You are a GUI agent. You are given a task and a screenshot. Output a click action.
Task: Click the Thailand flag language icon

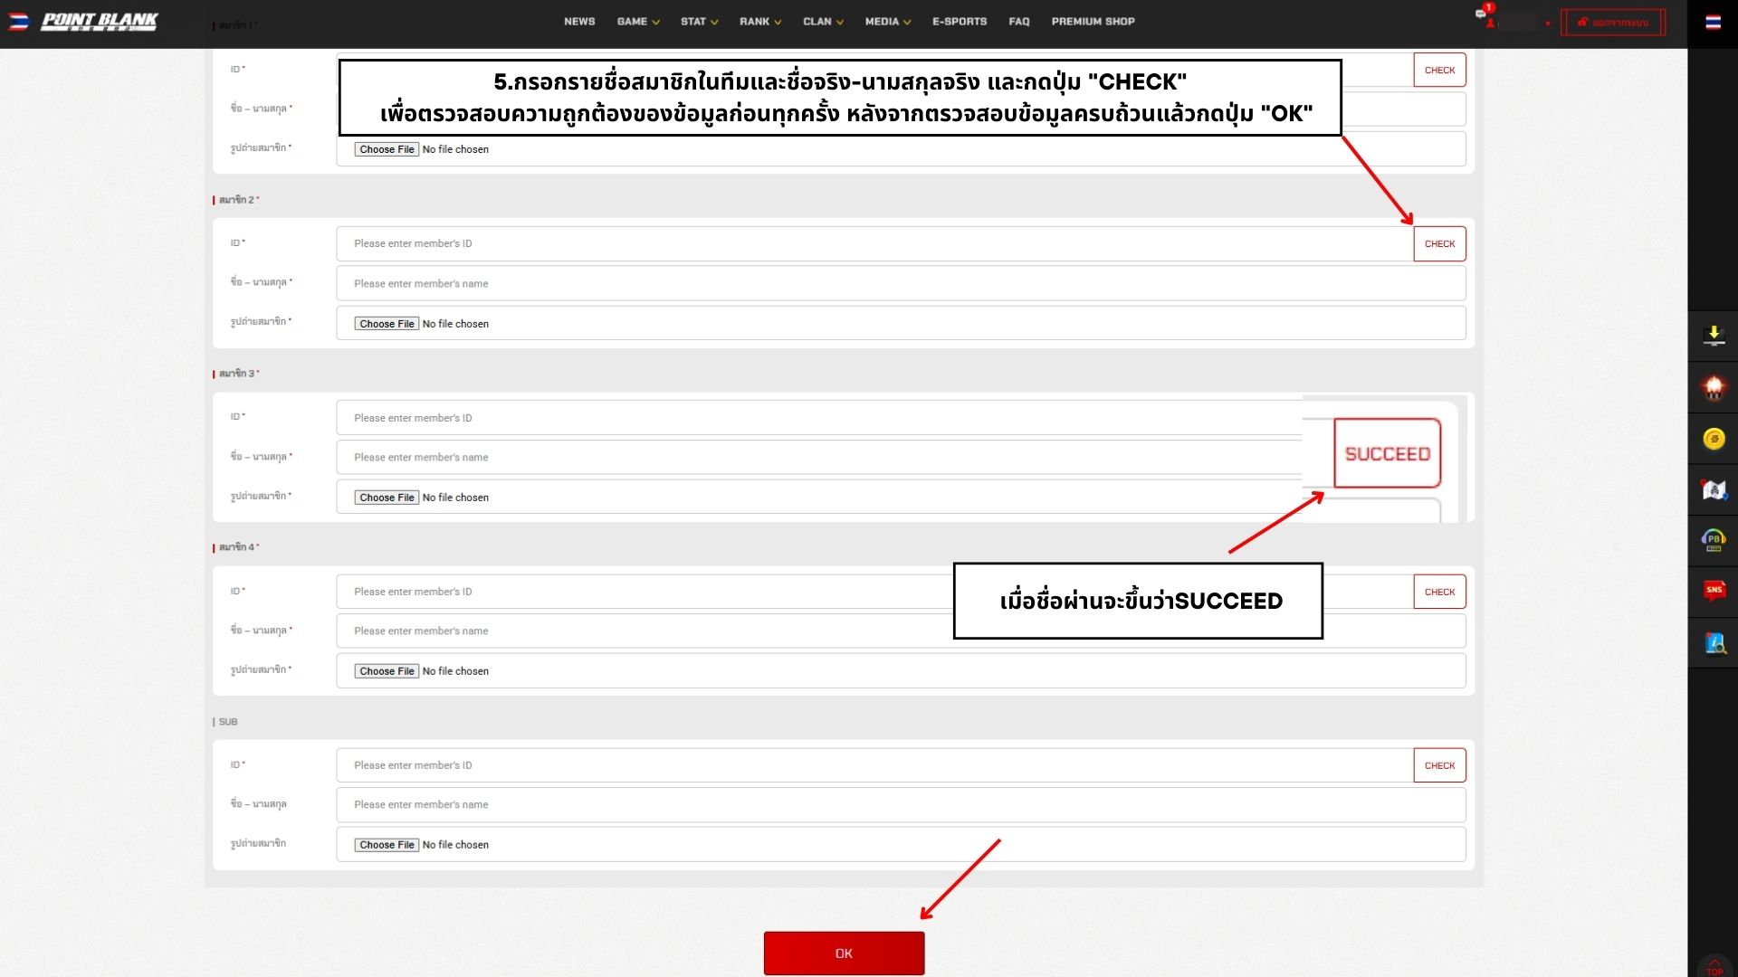point(1713,23)
